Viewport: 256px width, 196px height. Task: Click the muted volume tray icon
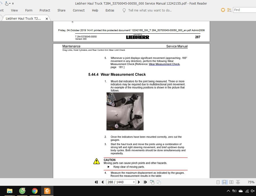[x=253, y=191]
